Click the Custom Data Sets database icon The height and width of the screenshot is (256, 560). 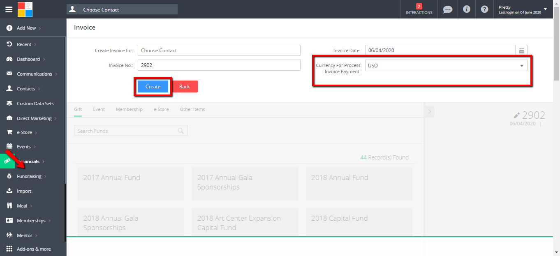pyautogui.click(x=9, y=104)
